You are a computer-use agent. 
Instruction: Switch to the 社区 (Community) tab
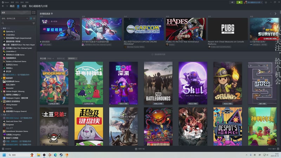coord(24,6)
